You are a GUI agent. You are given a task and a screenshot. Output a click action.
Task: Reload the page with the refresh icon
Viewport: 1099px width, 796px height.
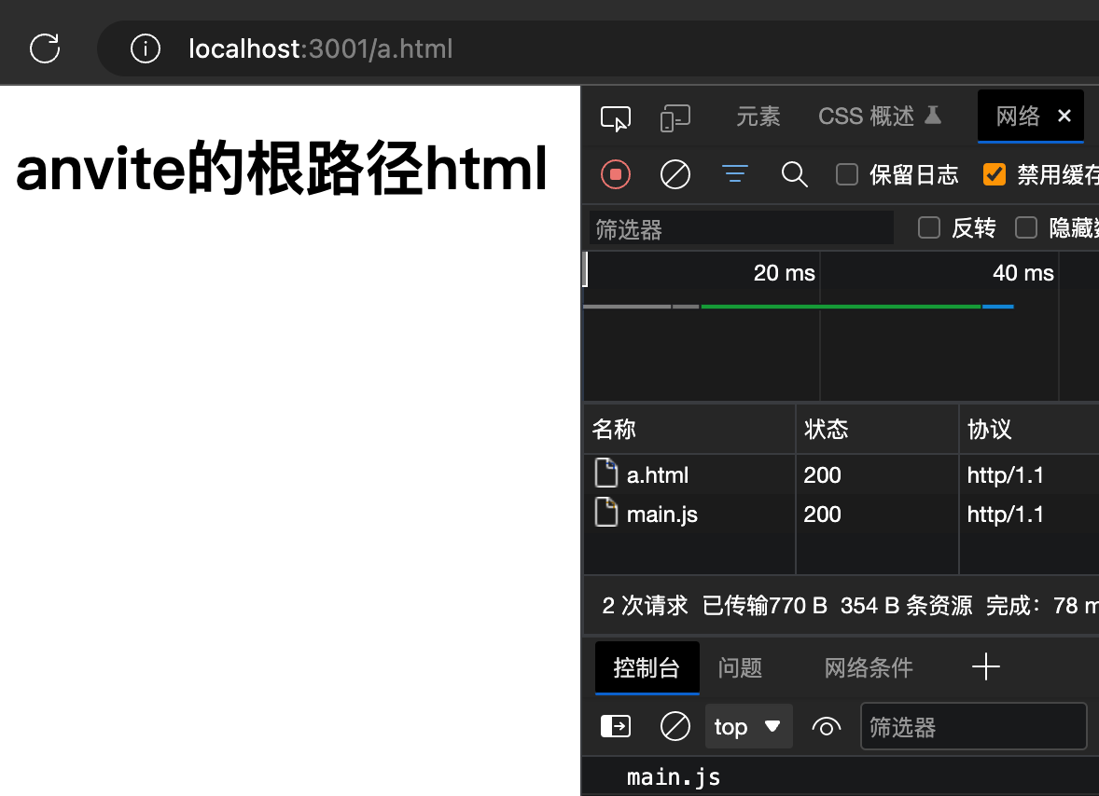[45, 48]
